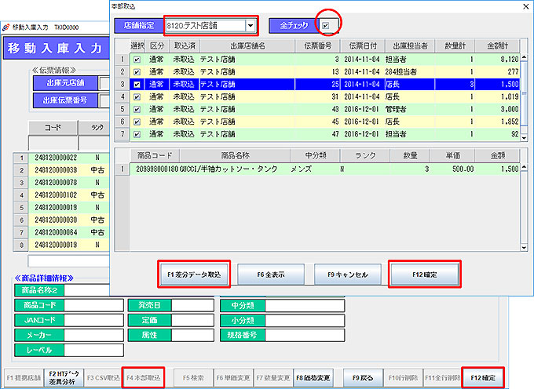This screenshot has width=534, height=389.
Task: Click the レーベル input field
Action: coord(93,351)
